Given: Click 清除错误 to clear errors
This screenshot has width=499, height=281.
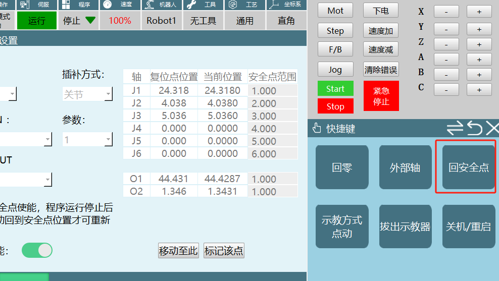Looking at the screenshot, I should tap(381, 69).
